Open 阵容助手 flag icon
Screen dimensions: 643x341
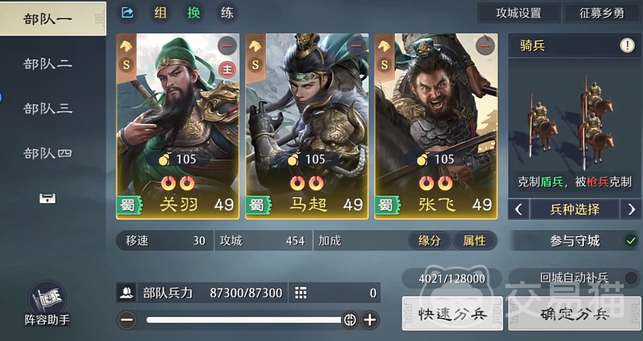coord(47,303)
